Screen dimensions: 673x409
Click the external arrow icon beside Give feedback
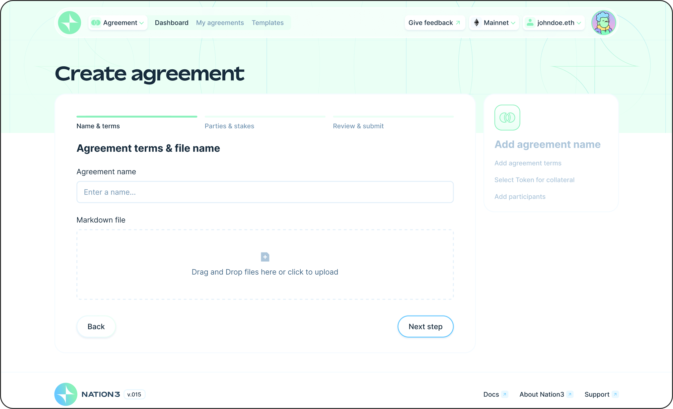(458, 23)
